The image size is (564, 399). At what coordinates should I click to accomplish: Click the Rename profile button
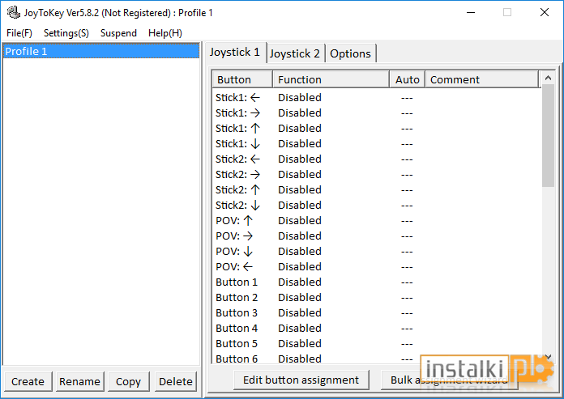(79, 381)
